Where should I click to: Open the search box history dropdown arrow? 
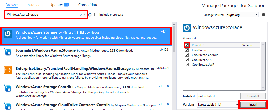click(x=85, y=15)
